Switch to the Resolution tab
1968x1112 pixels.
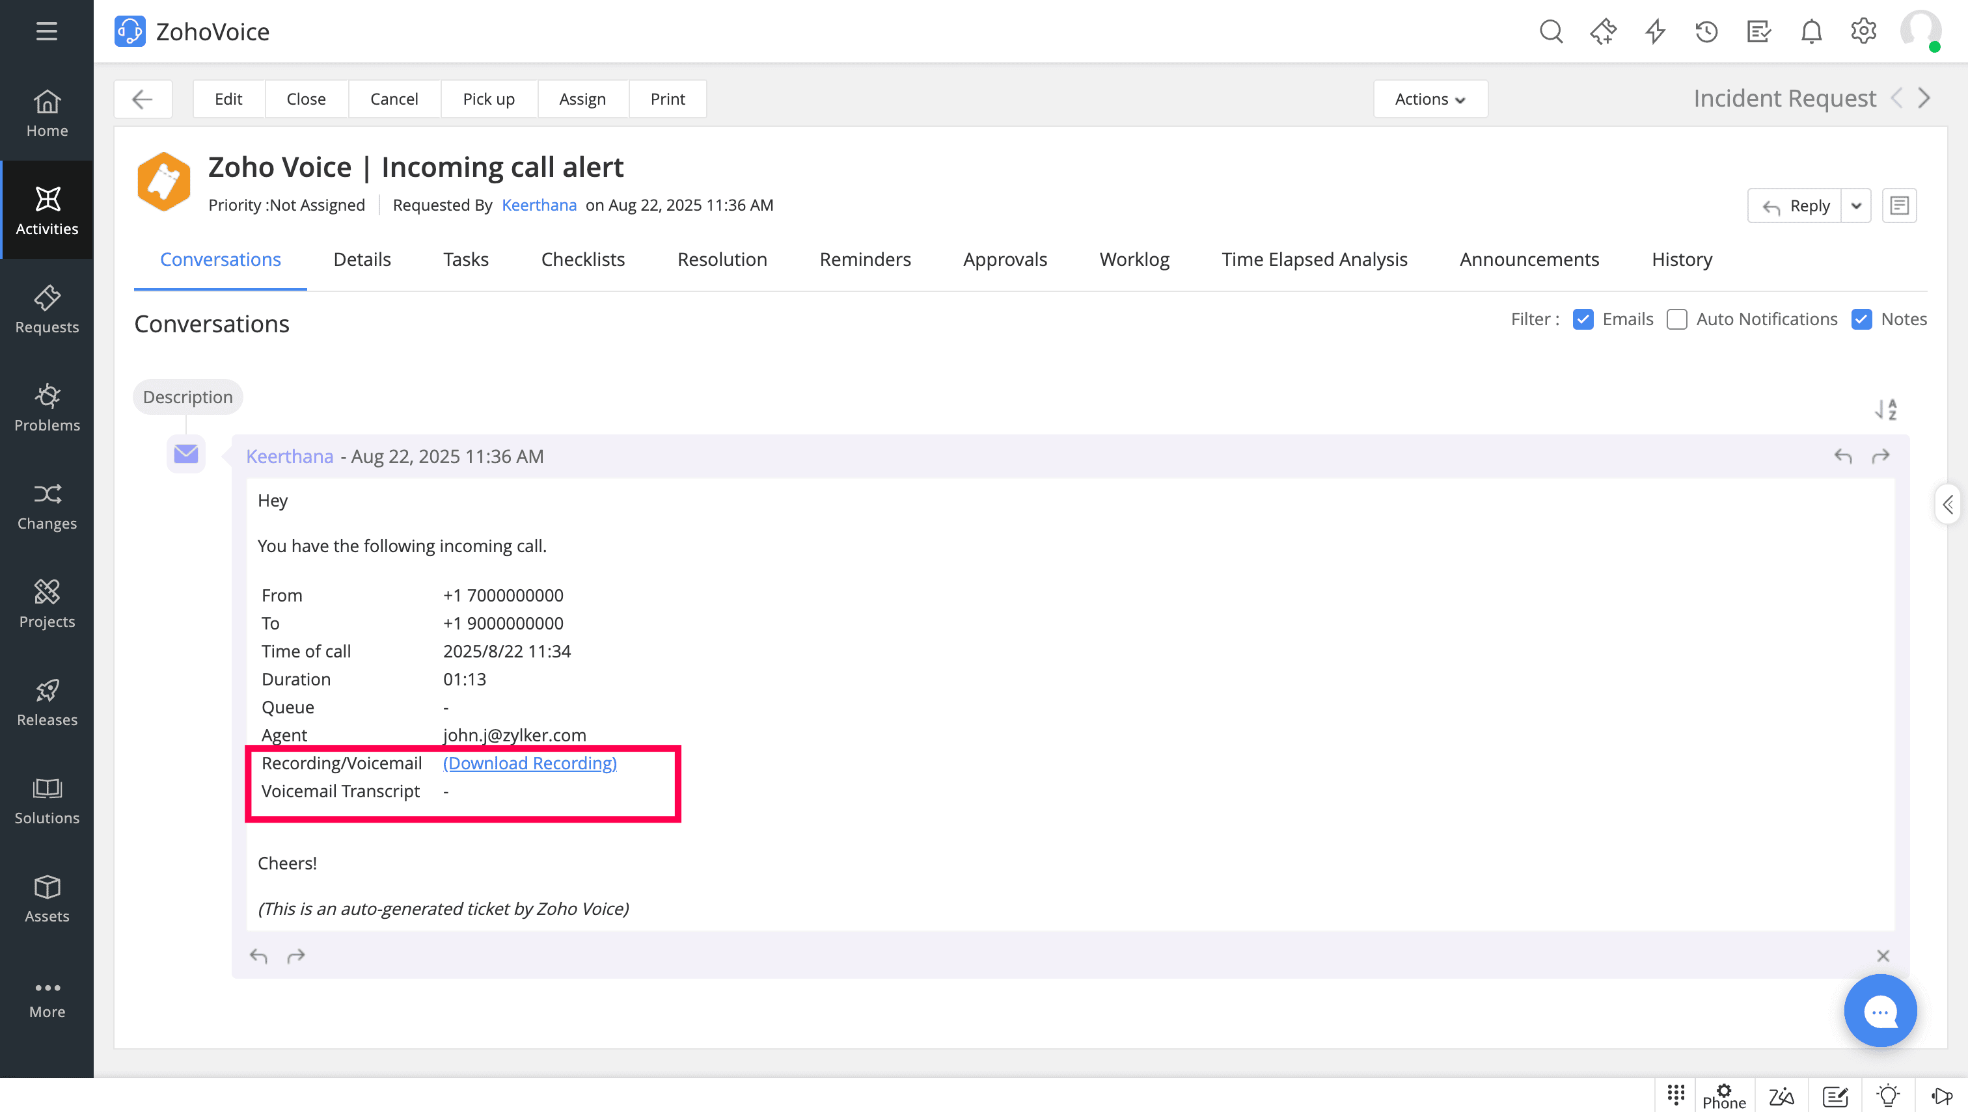(x=722, y=259)
